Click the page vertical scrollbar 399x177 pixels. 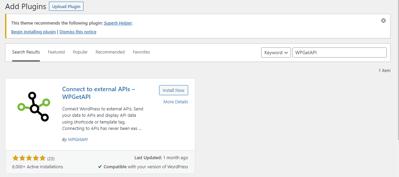(x=398, y=70)
